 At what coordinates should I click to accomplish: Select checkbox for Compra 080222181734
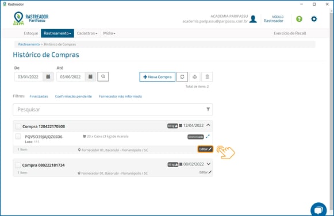point(18,165)
